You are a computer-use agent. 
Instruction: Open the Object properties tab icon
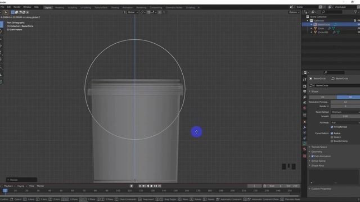305,122
